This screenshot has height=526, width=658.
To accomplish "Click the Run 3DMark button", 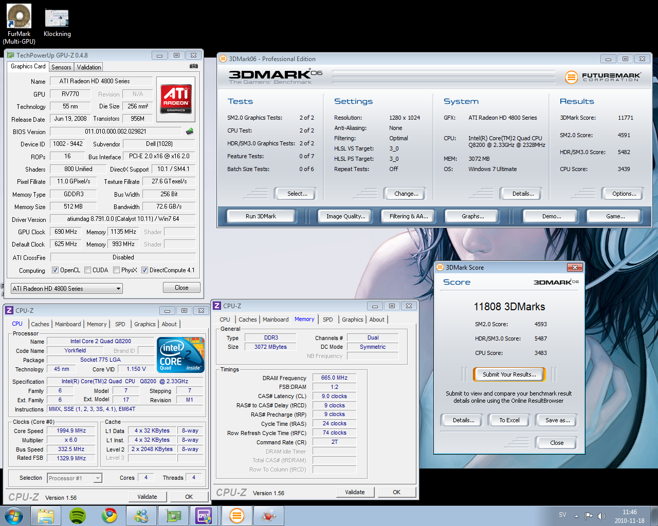I will [x=261, y=216].
